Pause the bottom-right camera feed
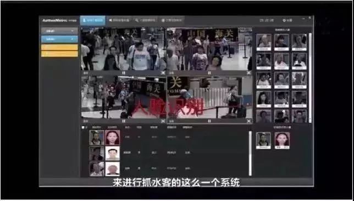354x201 pixels. pos(209,121)
